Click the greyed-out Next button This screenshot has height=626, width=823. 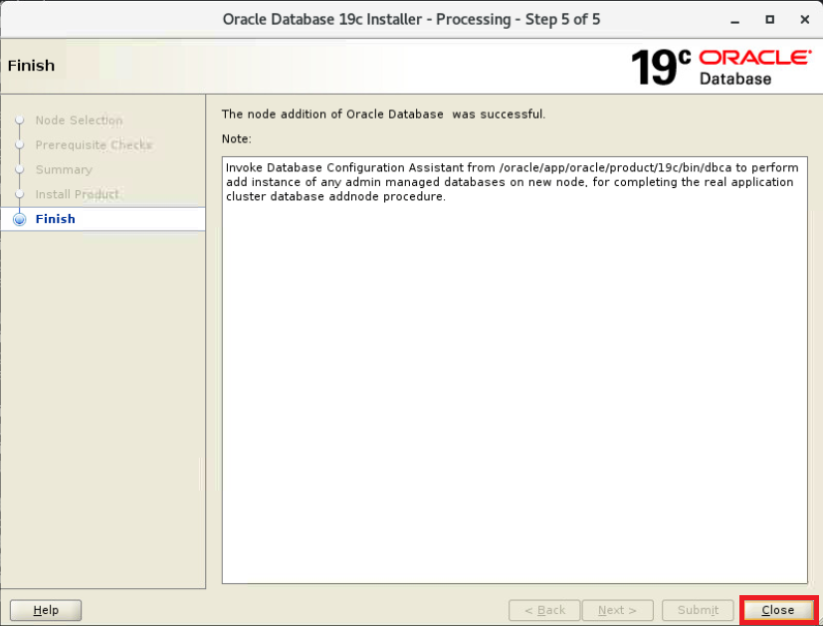click(x=617, y=610)
